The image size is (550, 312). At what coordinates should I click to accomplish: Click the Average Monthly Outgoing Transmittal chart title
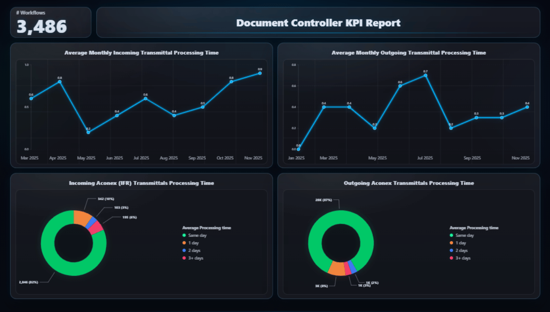tap(408, 53)
